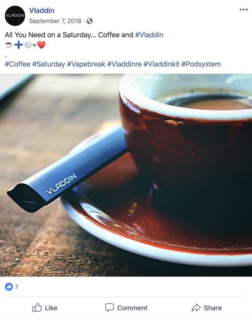Click the thumbs-up Like icon
The width and height of the screenshot is (252, 320).
pos(37,307)
